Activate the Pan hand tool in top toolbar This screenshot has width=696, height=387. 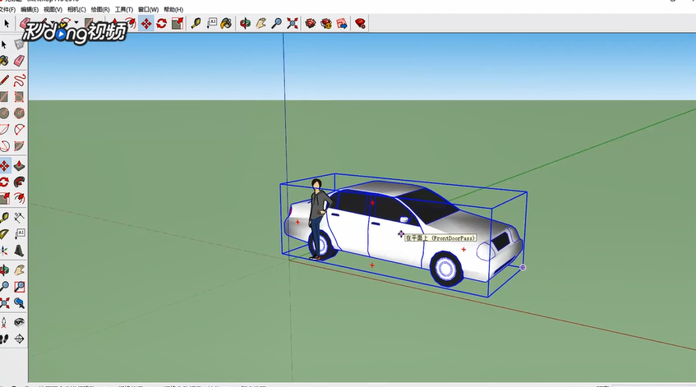click(261, 24)
